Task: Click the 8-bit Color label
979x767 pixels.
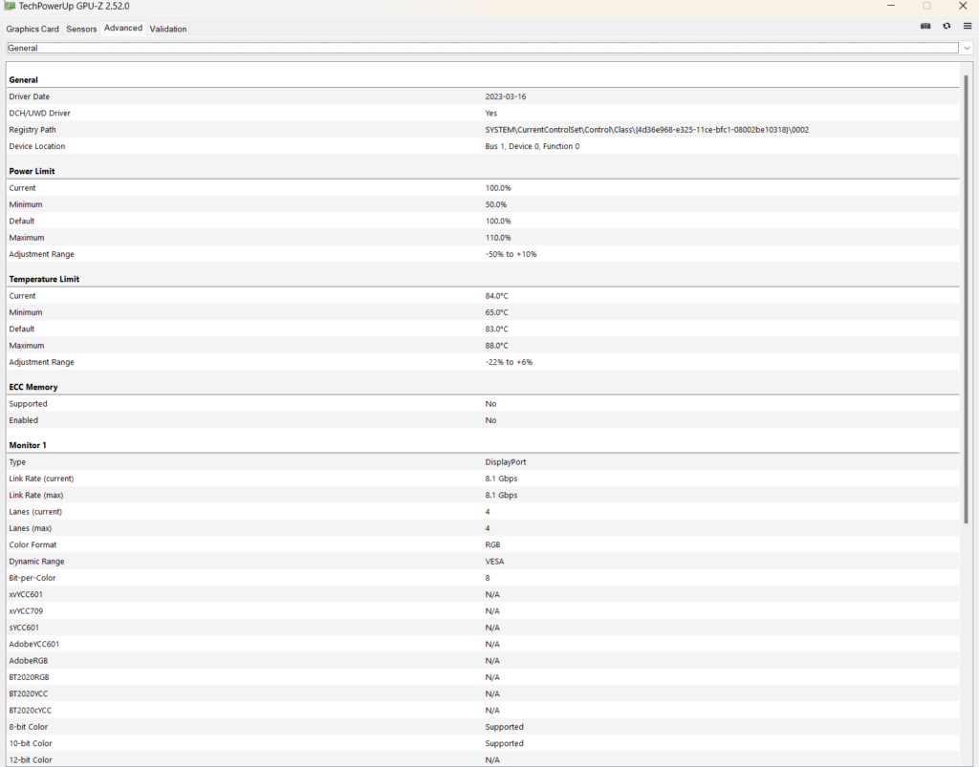Action: [x=29, y=727]
